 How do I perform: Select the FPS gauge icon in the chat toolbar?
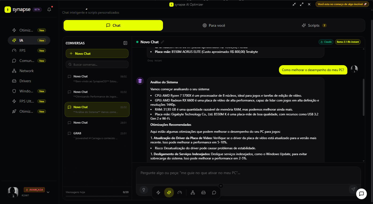click(180, 192)
